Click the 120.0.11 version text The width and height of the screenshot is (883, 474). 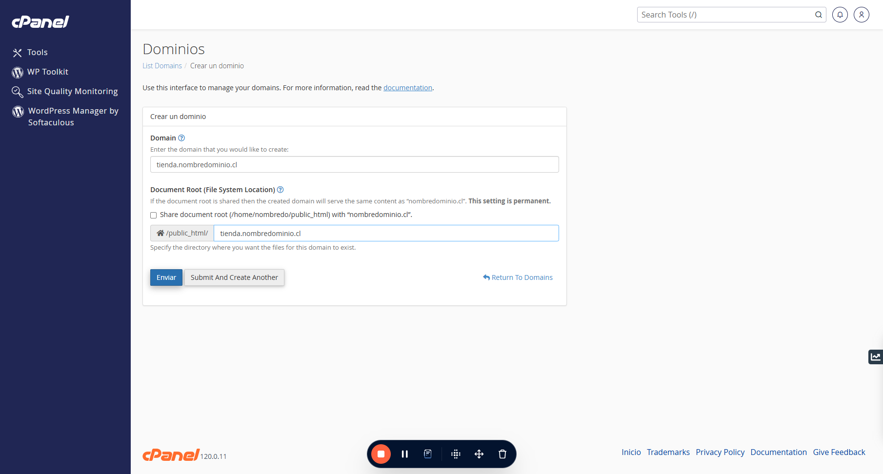point(214,456)
